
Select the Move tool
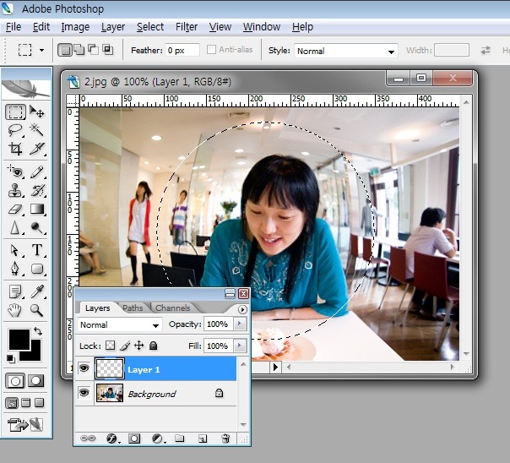[37, 112]
